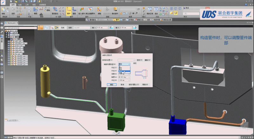Uncheck the cylinder1.par tree item checkbox
Image resolution: width=254 pixels, height=139 pixels.
coord(9,43)
